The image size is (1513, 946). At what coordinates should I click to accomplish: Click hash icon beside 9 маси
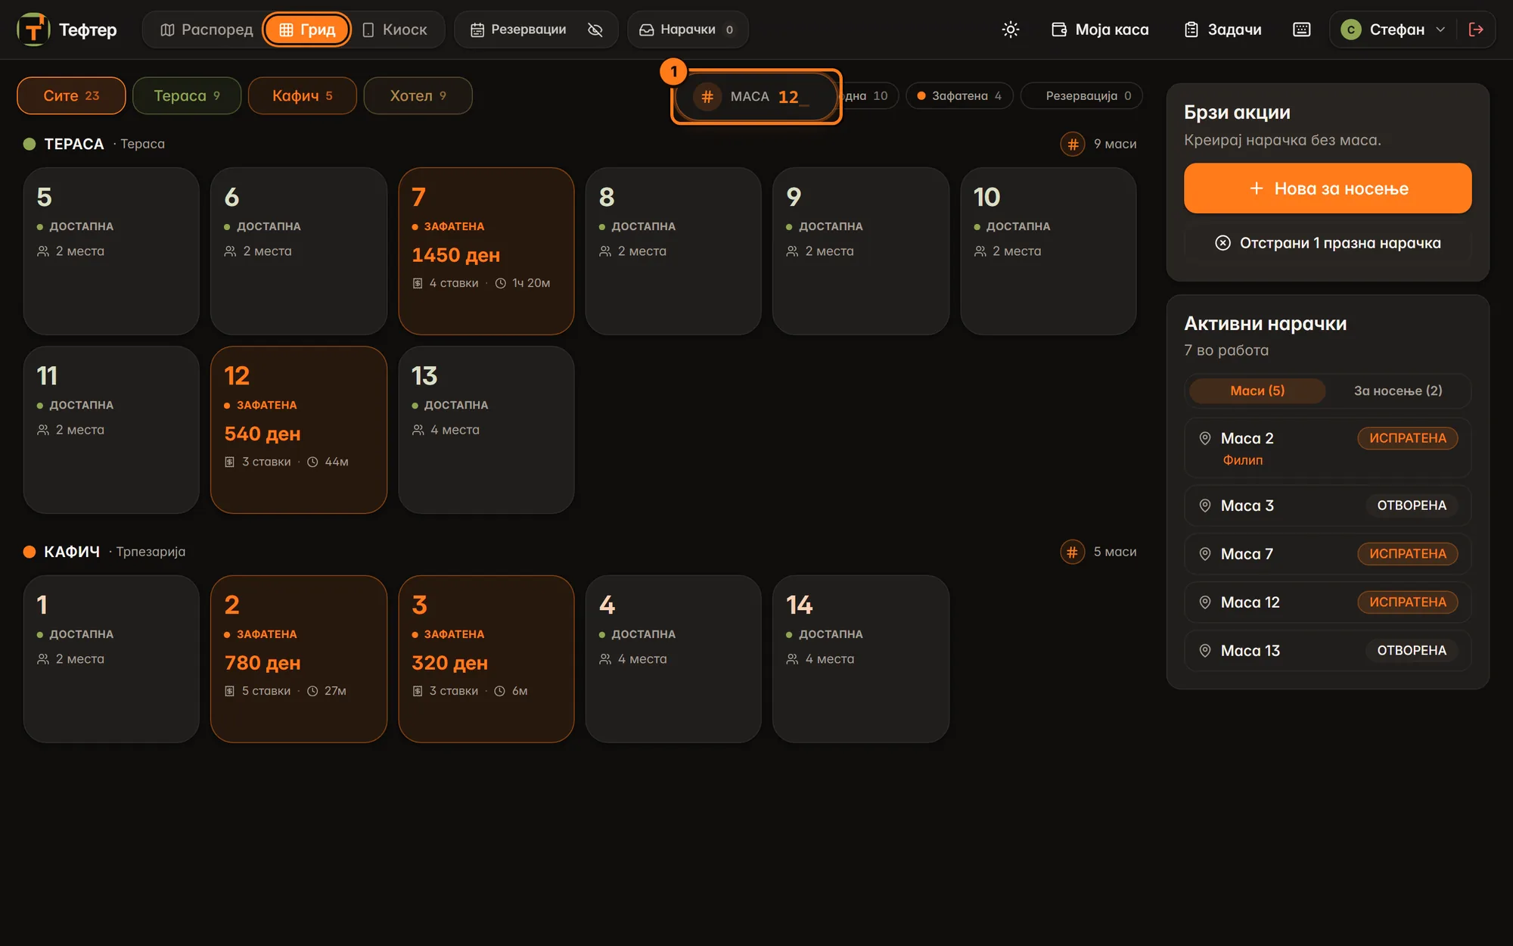pyautogui.click(x=1072, y=144)
